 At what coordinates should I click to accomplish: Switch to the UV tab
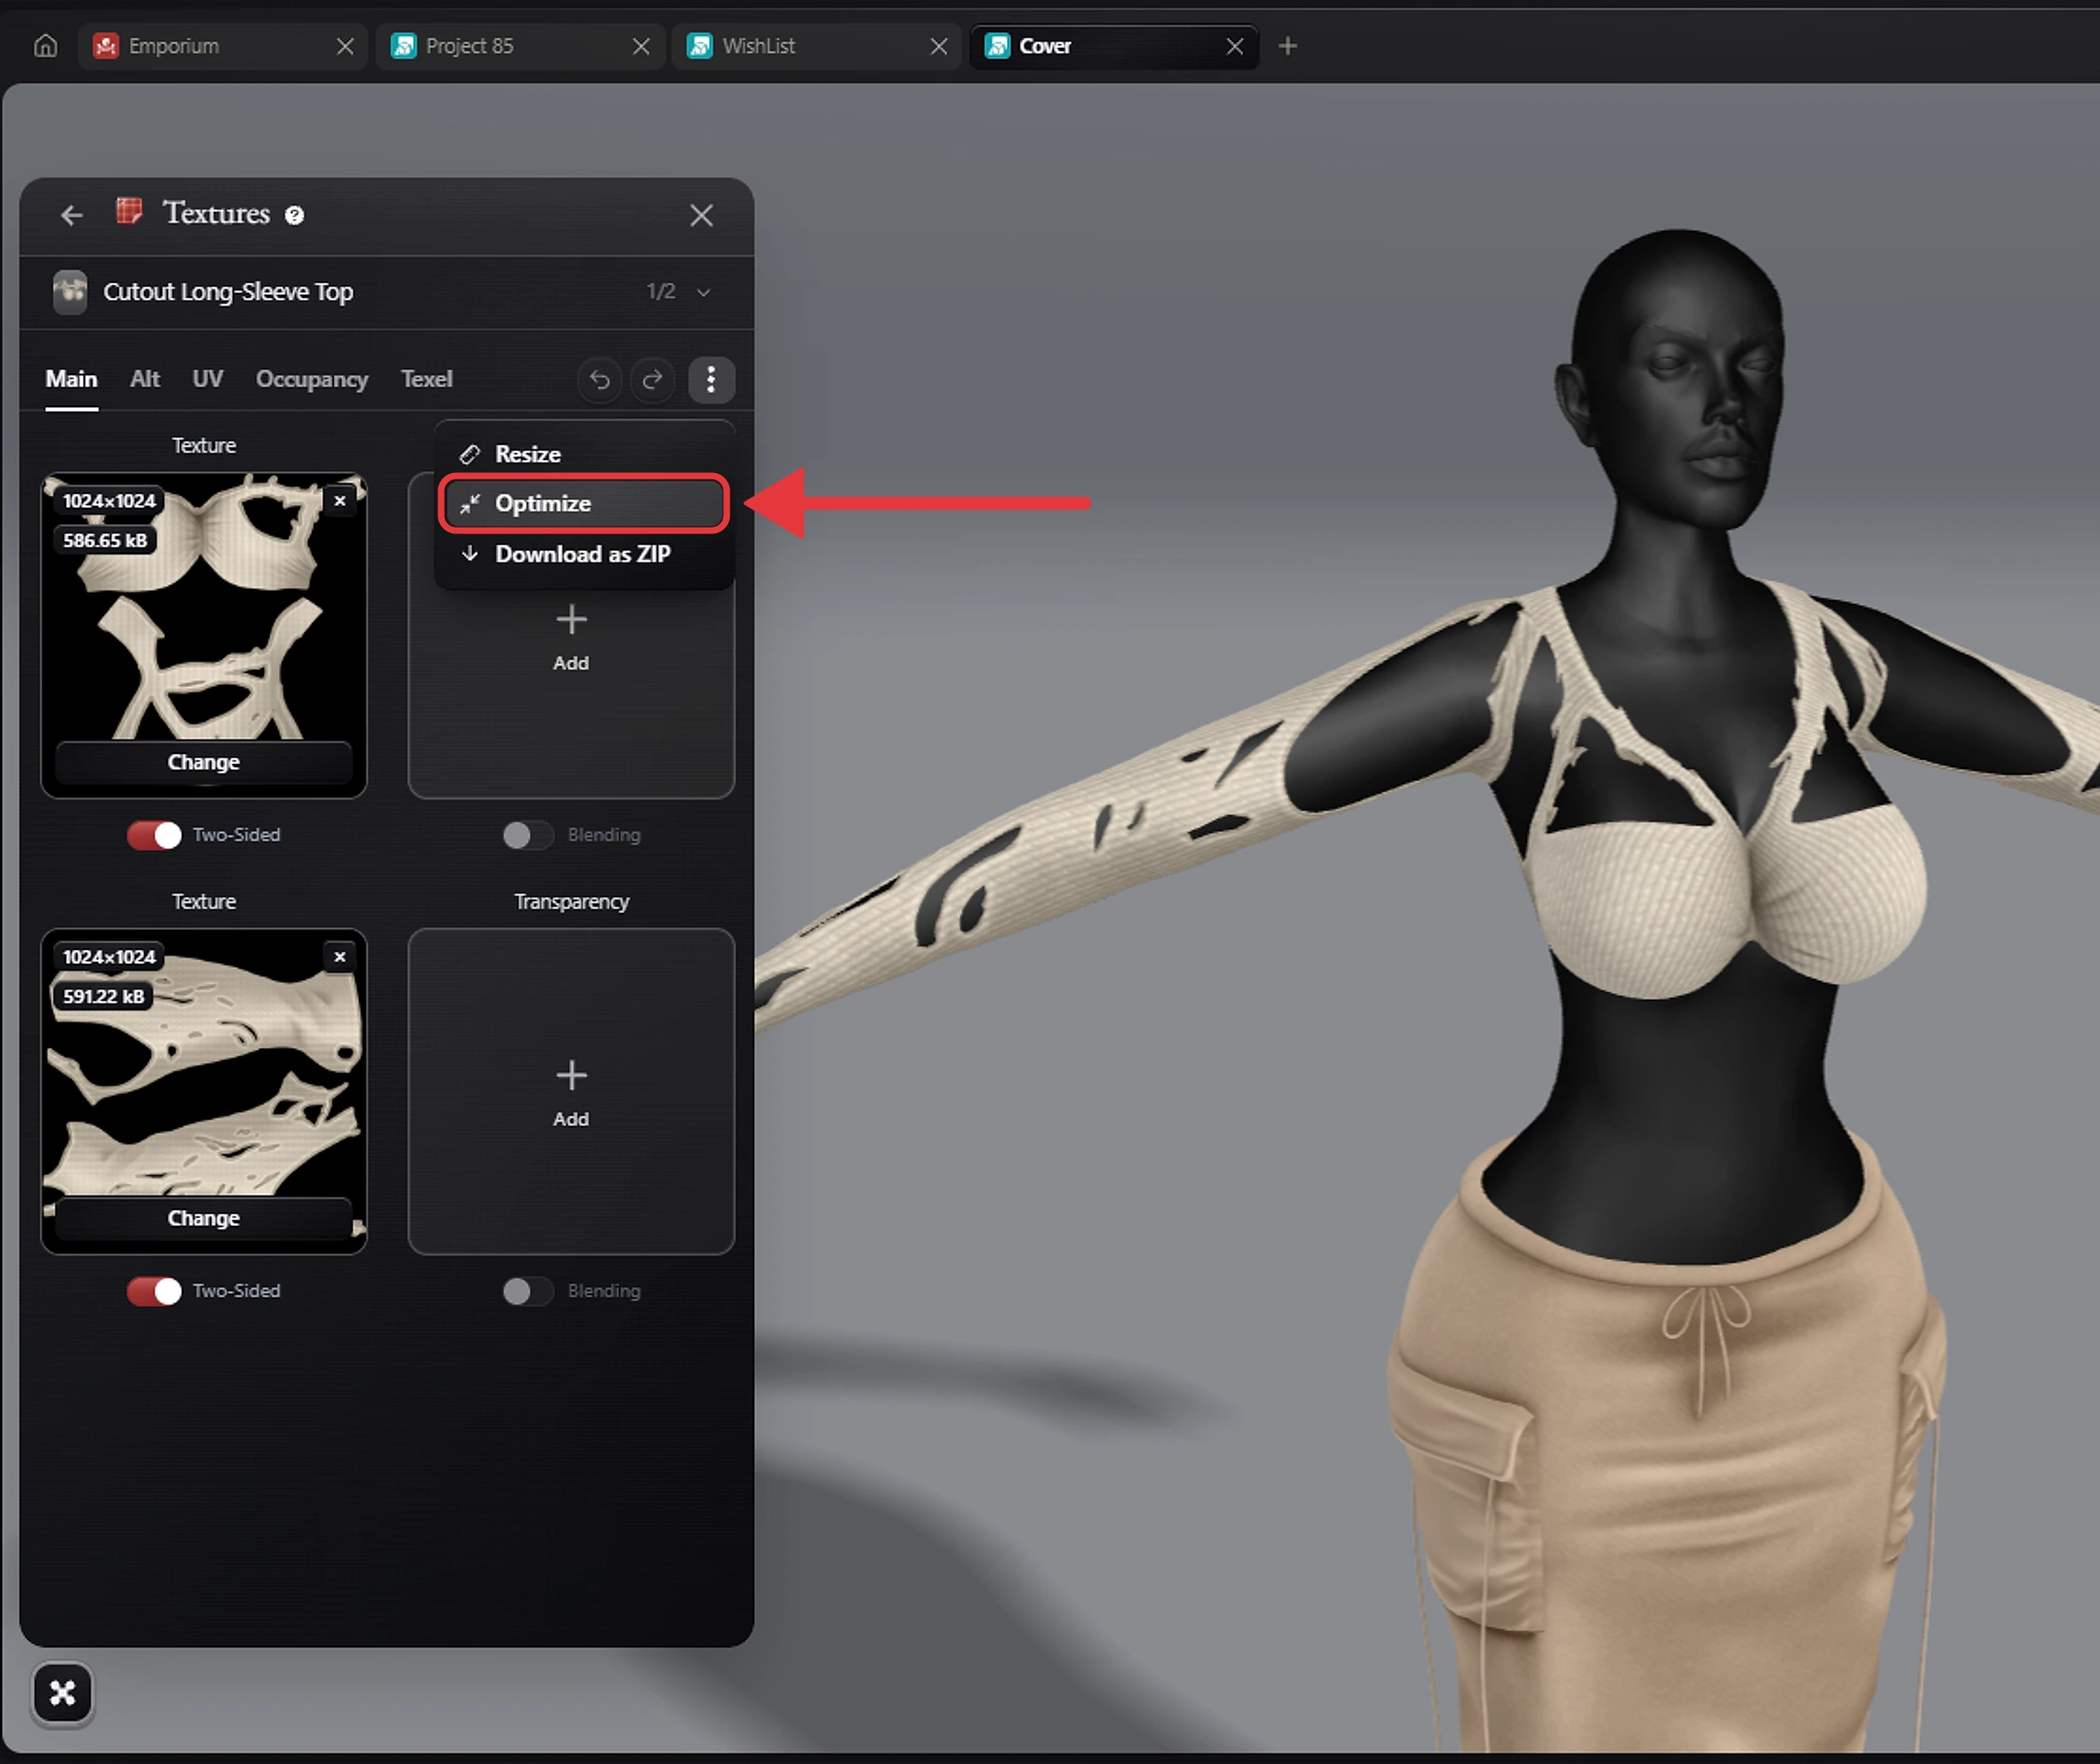(207, 379)
